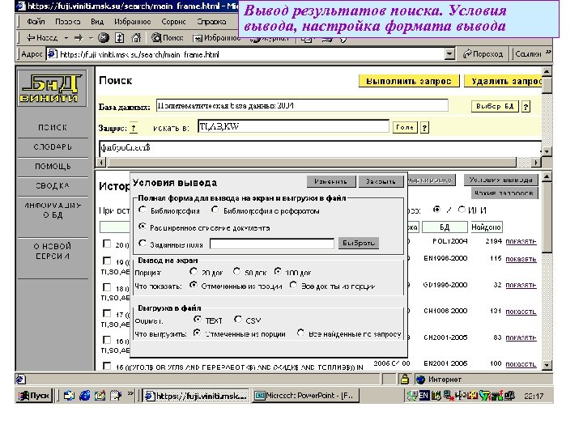Click Закрыть in the Условия вывода dialog

[381, 181]
